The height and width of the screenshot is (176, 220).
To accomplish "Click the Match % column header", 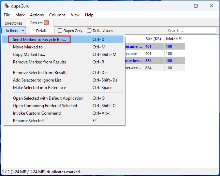I will point(175,39).
